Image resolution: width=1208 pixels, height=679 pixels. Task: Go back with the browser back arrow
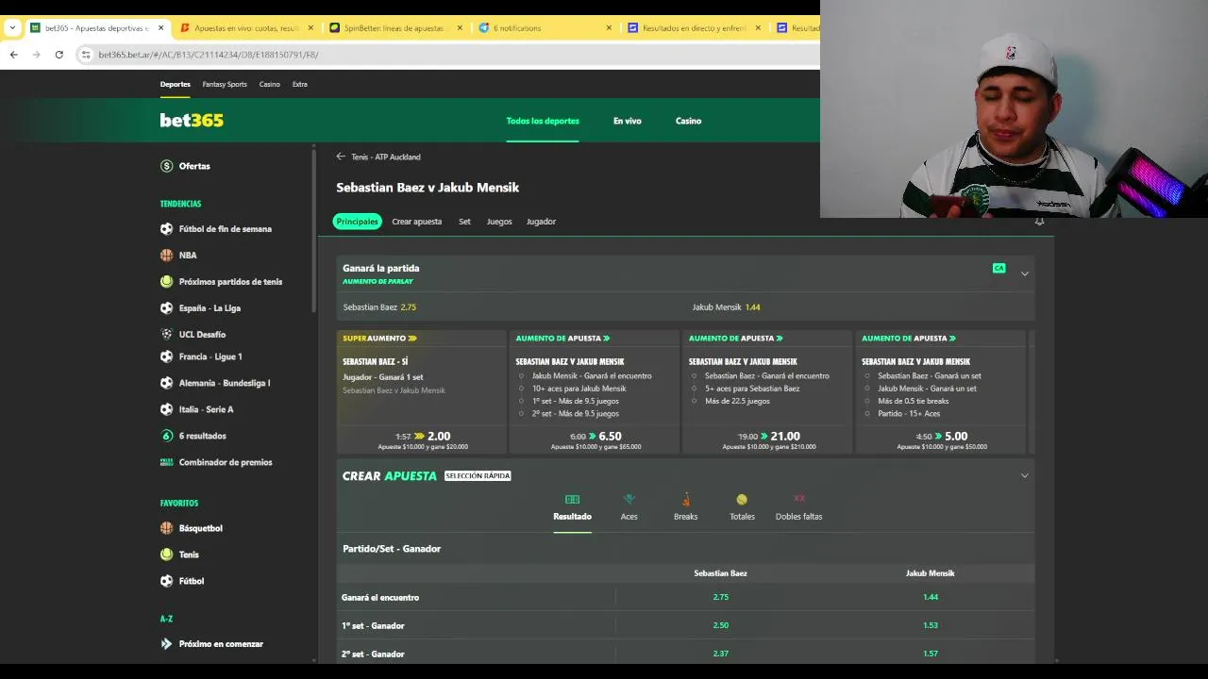tap(13, 55)
